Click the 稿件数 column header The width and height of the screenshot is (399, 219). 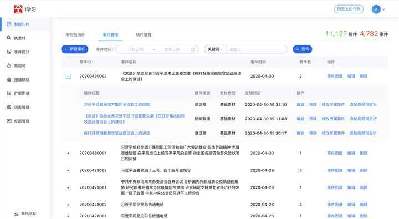[x=305, y=62]
